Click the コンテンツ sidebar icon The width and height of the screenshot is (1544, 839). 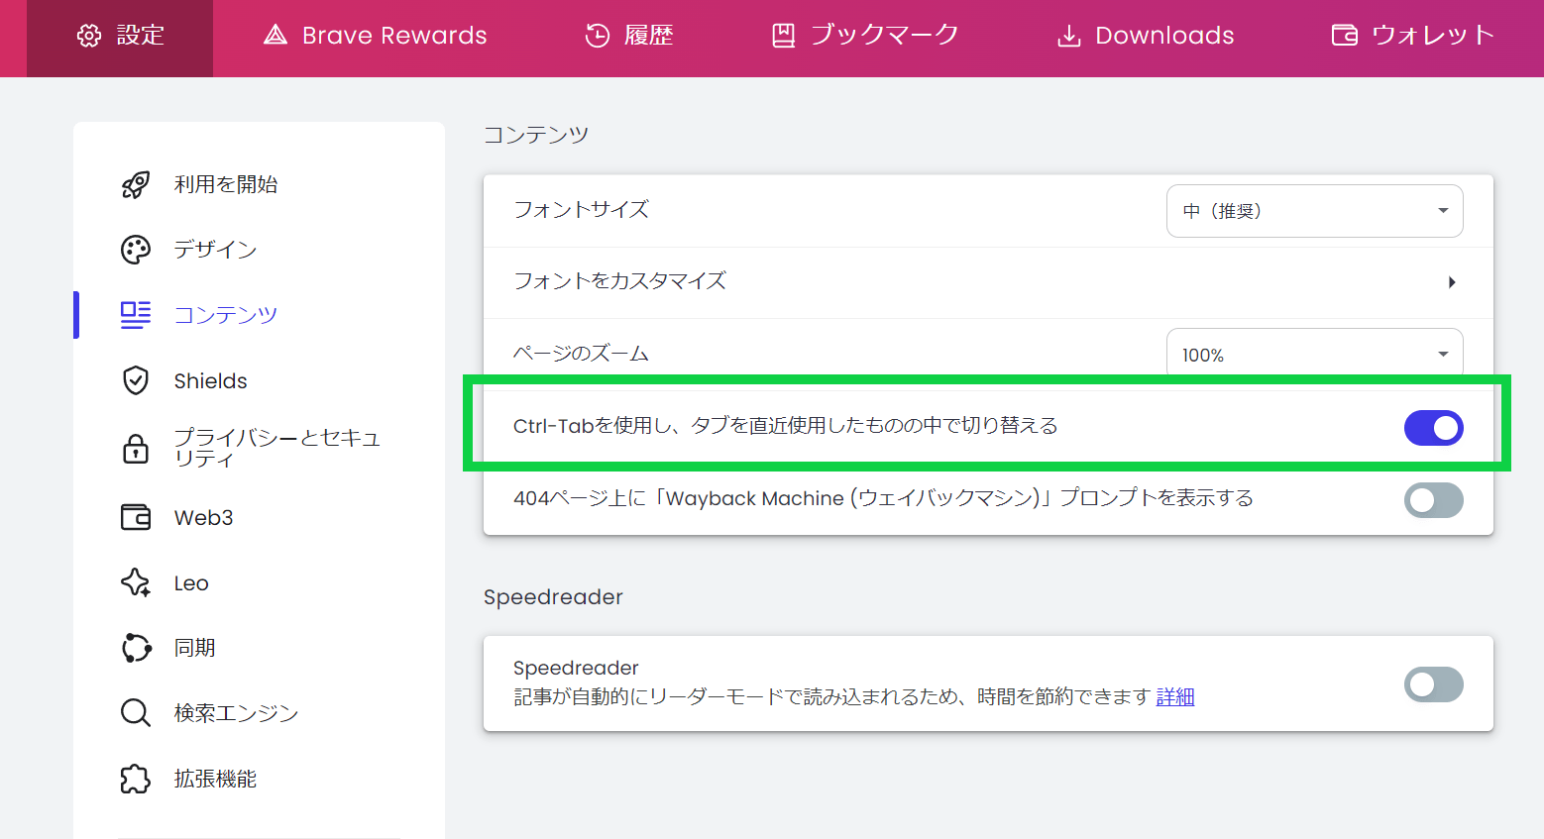pos(136,315)
